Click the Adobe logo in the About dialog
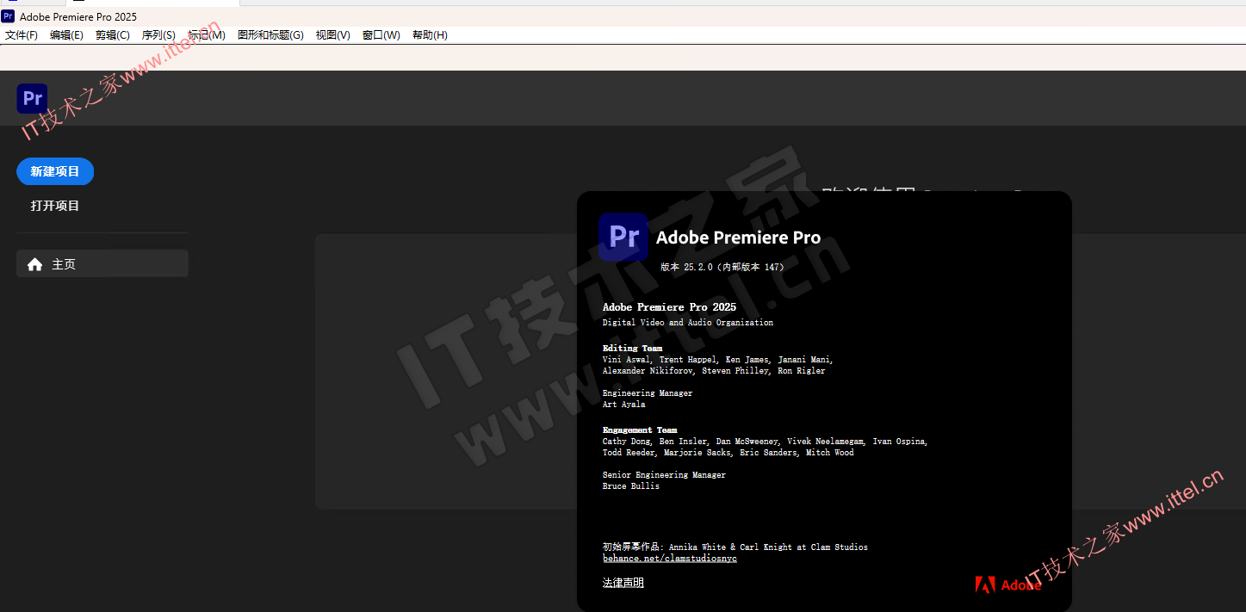The height and width of the screenshot is (612, 1246). click(1007, 585)
